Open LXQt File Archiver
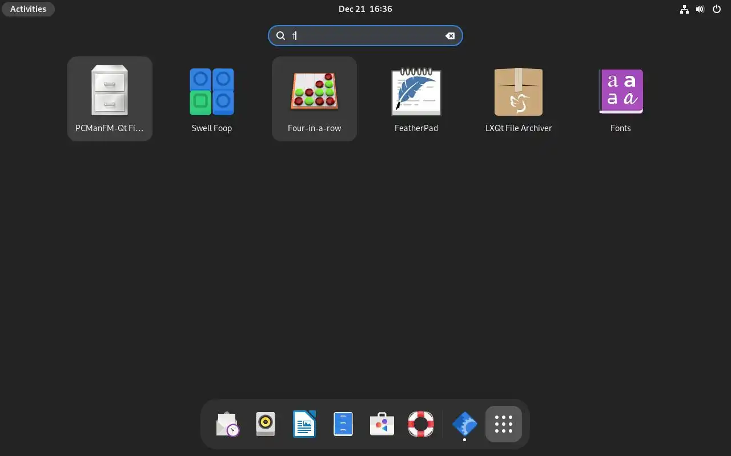This screenshot has width=731, height=456. pyautogui.click(x=519, y=99)
